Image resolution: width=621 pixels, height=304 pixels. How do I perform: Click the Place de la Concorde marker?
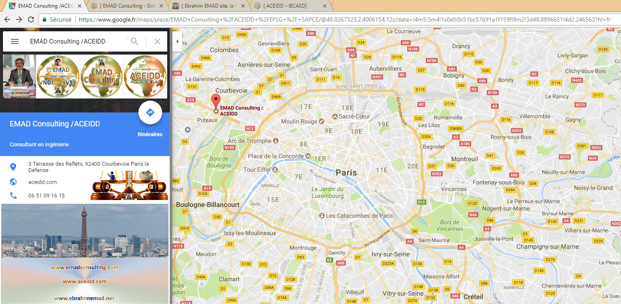(308, 156)
